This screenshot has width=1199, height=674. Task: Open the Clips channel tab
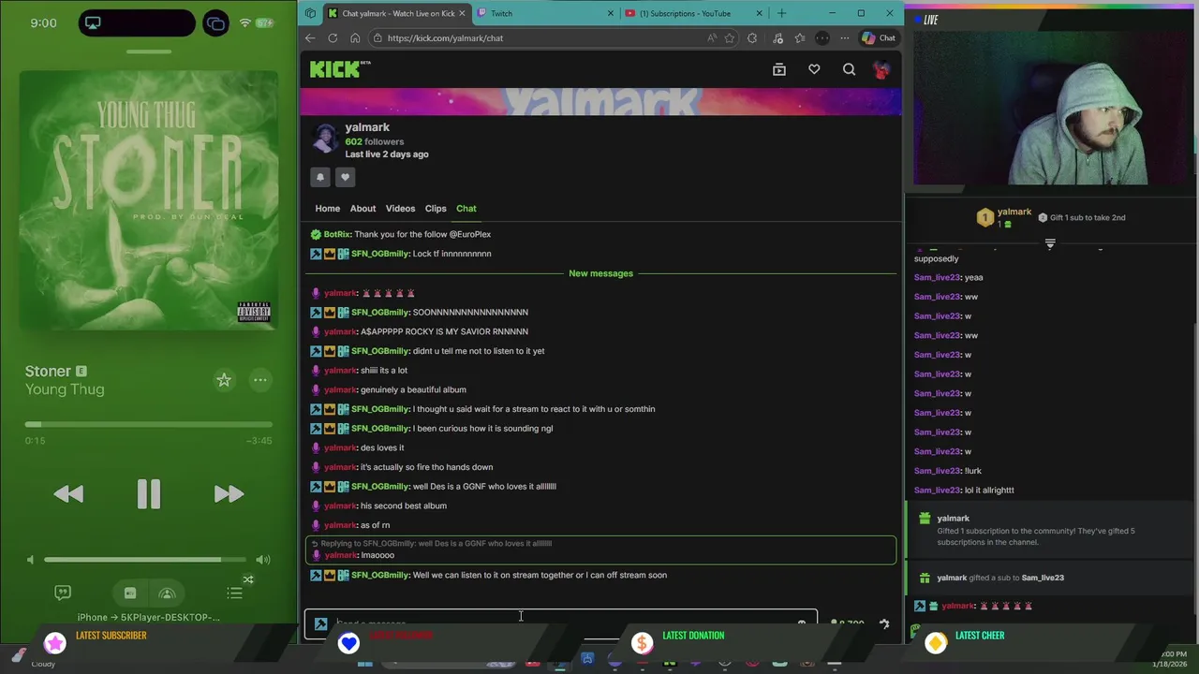436,209
